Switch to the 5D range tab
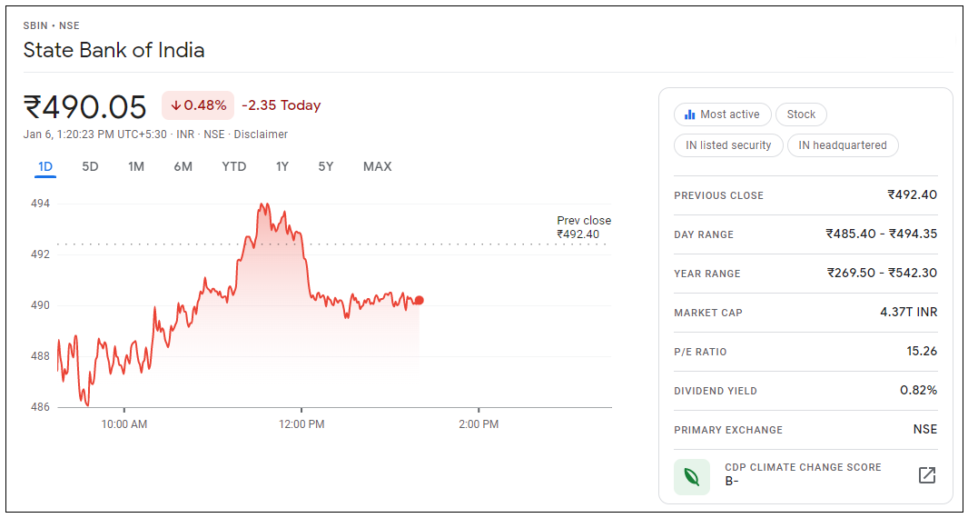Screen dimensions: 968x518 pos(90,166)
